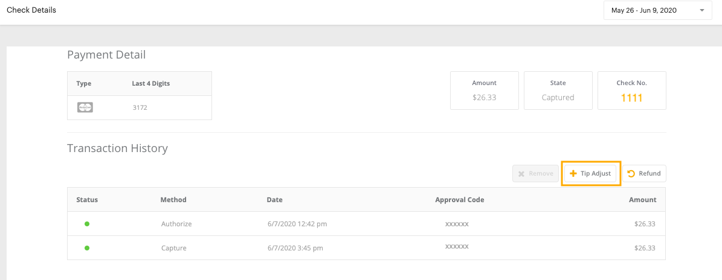Image resolution: width=722 pixels, height=280 pixels.
Task: Click green status dot for Authorize row
Action: 87,224
